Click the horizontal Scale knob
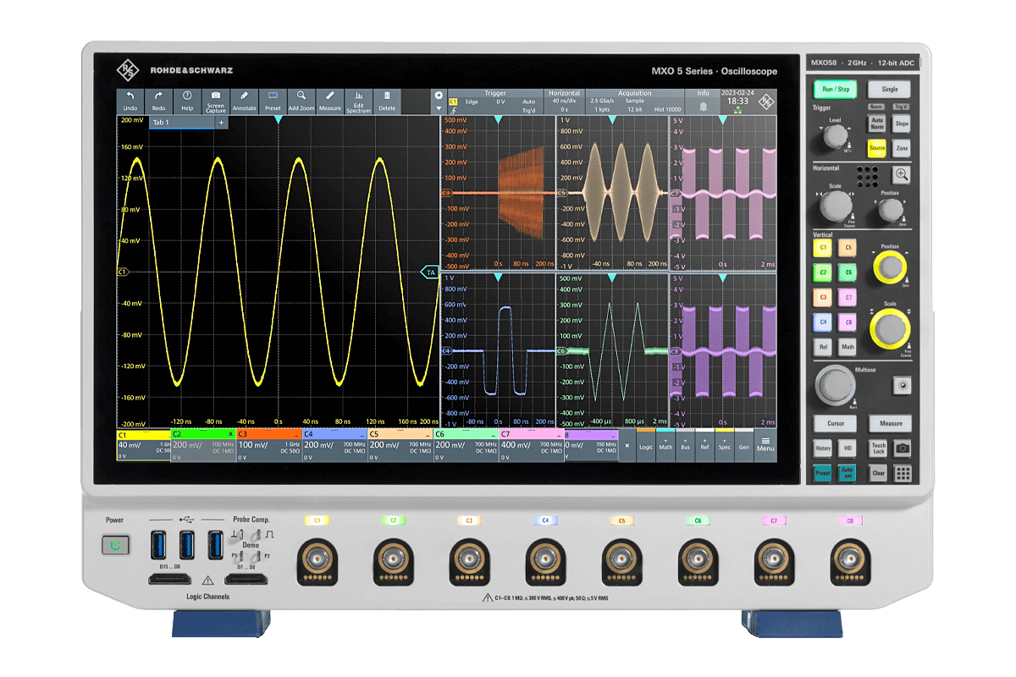 point(837,206)
